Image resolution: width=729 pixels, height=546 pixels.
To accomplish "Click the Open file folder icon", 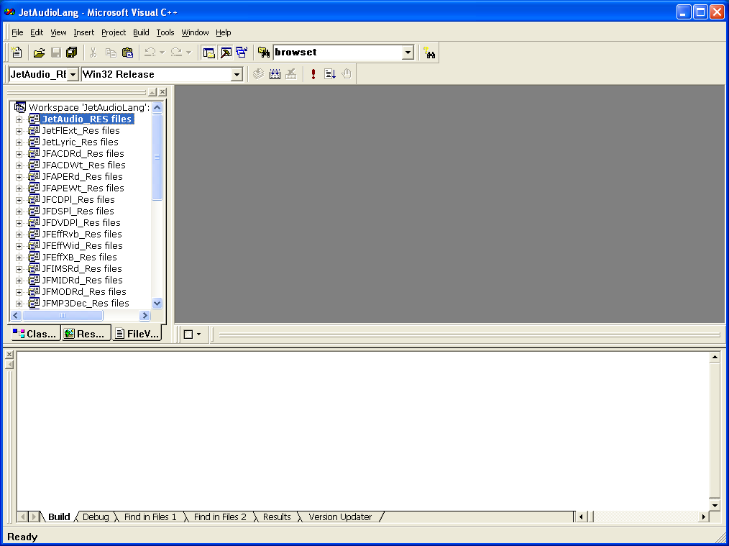I will (x=39, y=53).
